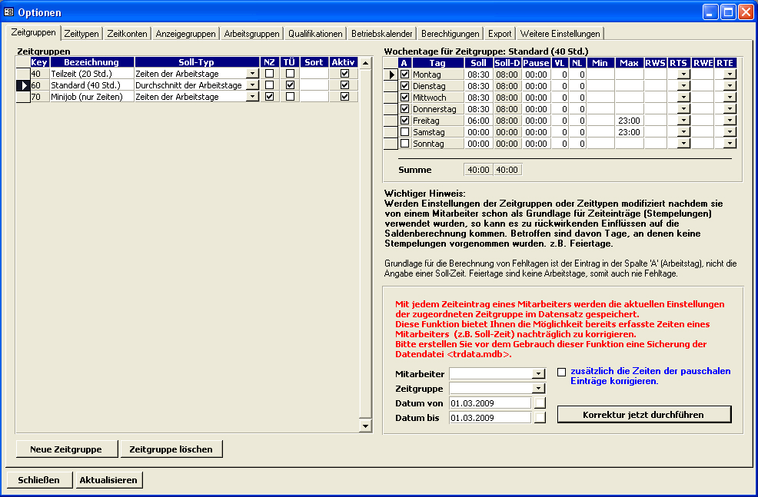Screen dimensions: 758x497
Task: Click scroll down arrow of Zeitgruppen list
Action: [x=365, y=426]
